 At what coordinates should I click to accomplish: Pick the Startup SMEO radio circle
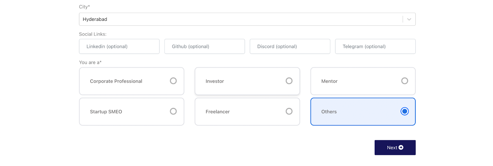tap(173, 111)
